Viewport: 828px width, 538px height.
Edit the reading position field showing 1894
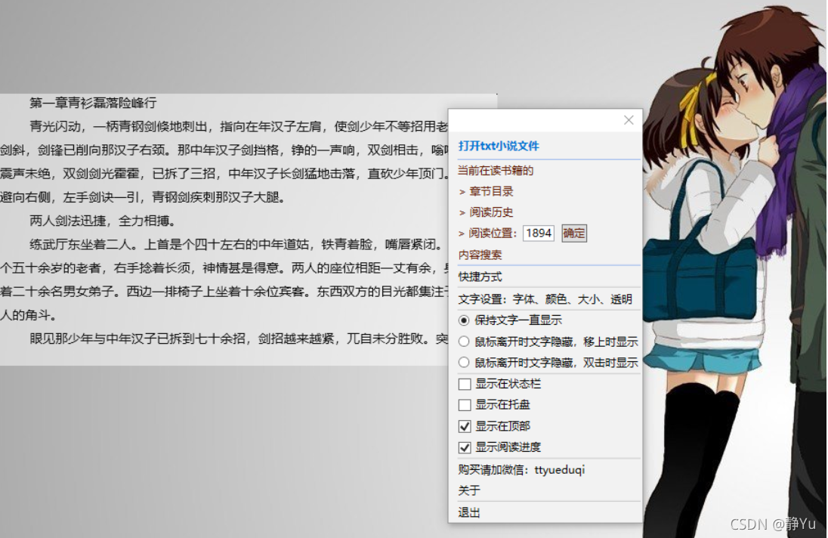[x=539, y=233]
